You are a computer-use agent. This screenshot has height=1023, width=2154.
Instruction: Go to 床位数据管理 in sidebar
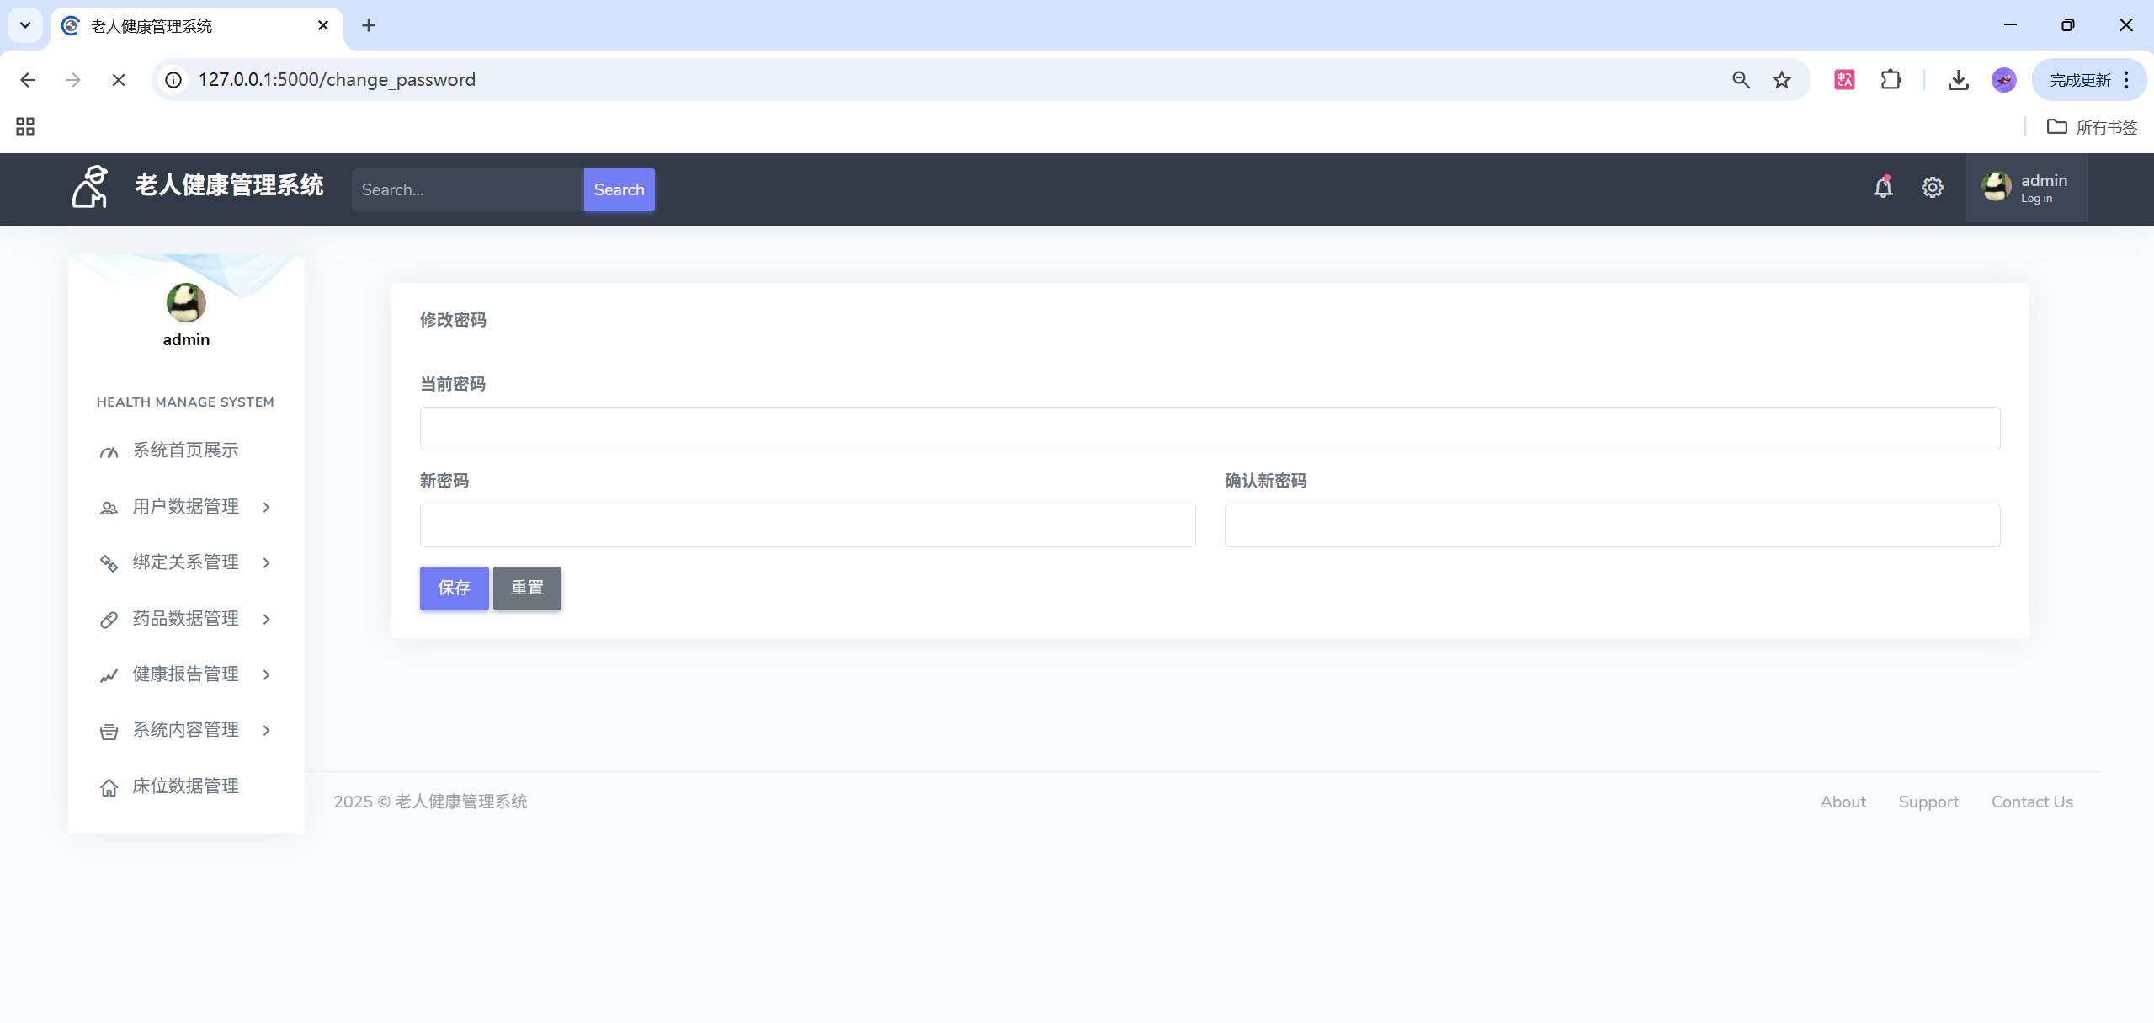point(185,786)
